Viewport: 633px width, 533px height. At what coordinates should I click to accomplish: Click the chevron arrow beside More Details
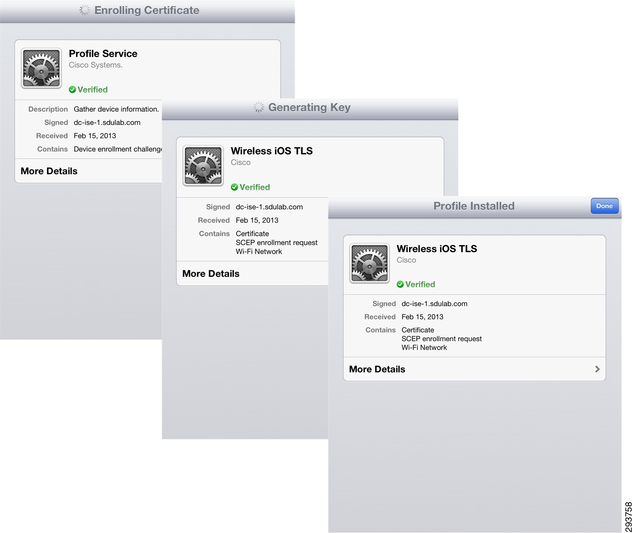point(597,369)
